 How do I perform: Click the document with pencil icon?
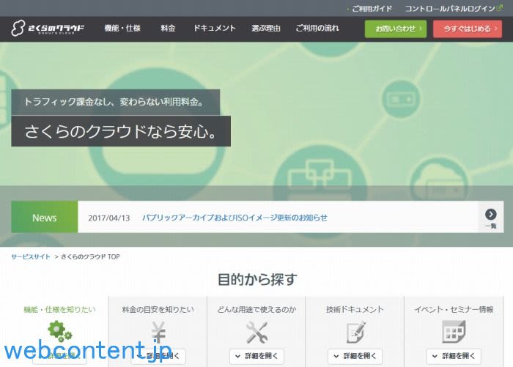coord(355,332)
